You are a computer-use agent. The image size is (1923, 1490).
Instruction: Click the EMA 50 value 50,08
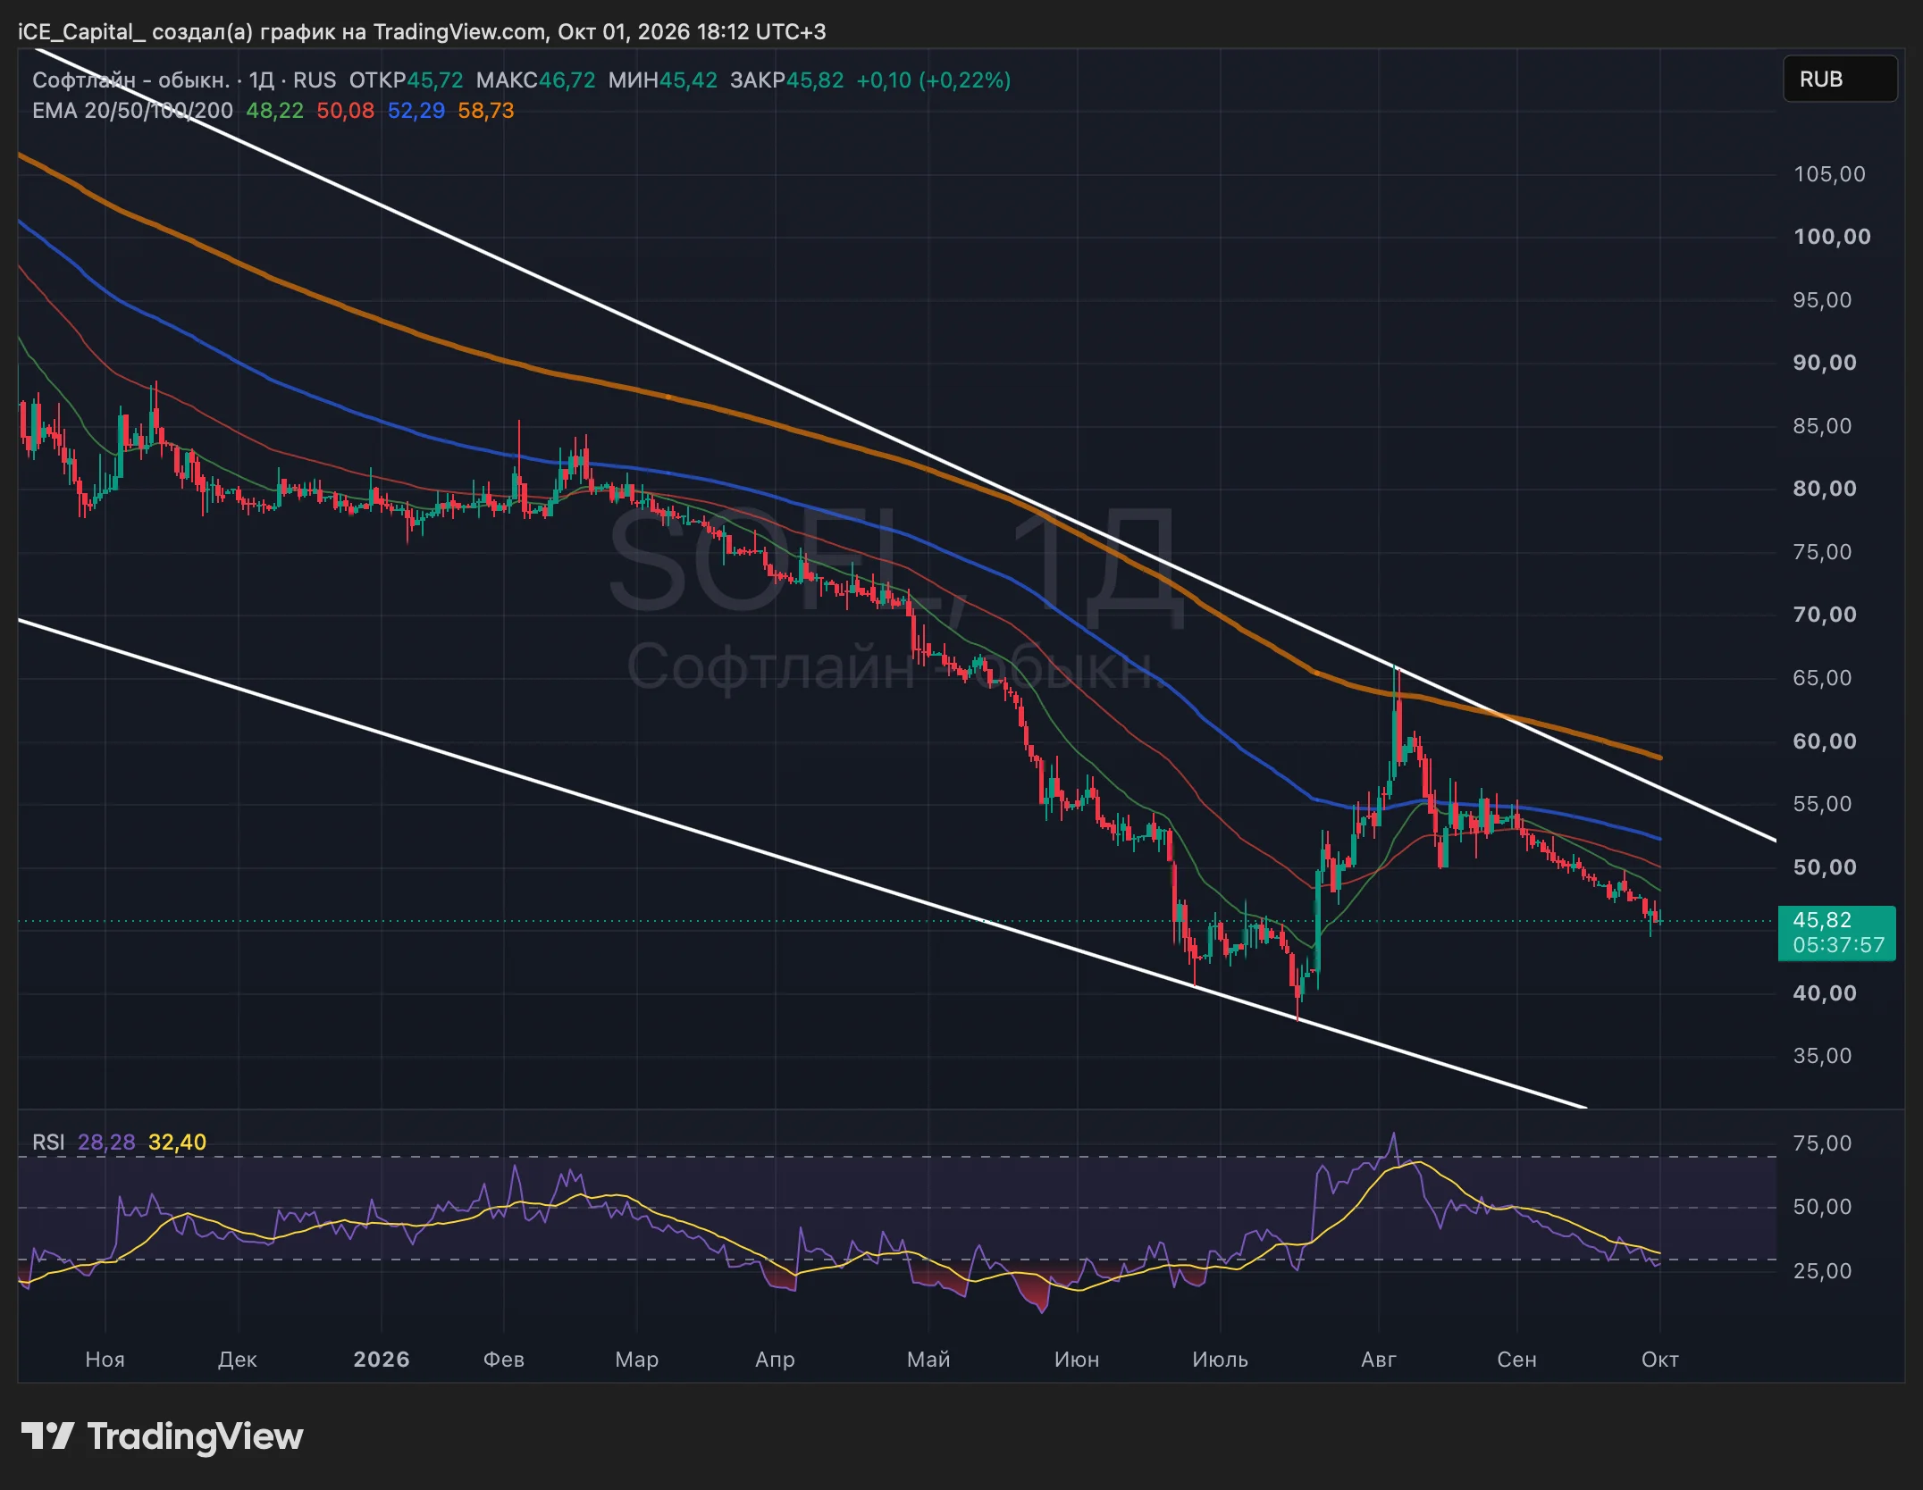click(x=345, y=111)
